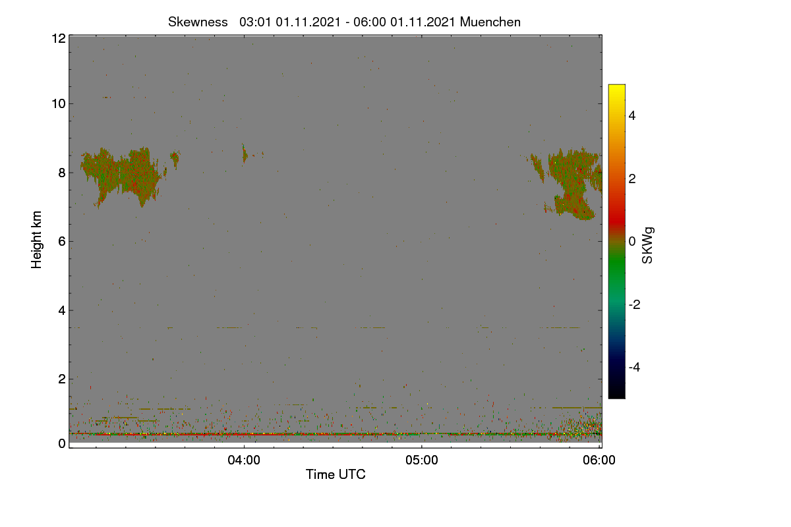Click the Time UTC axis title
This screenshot has width=791, height=527.
click(x=336, y=474)
